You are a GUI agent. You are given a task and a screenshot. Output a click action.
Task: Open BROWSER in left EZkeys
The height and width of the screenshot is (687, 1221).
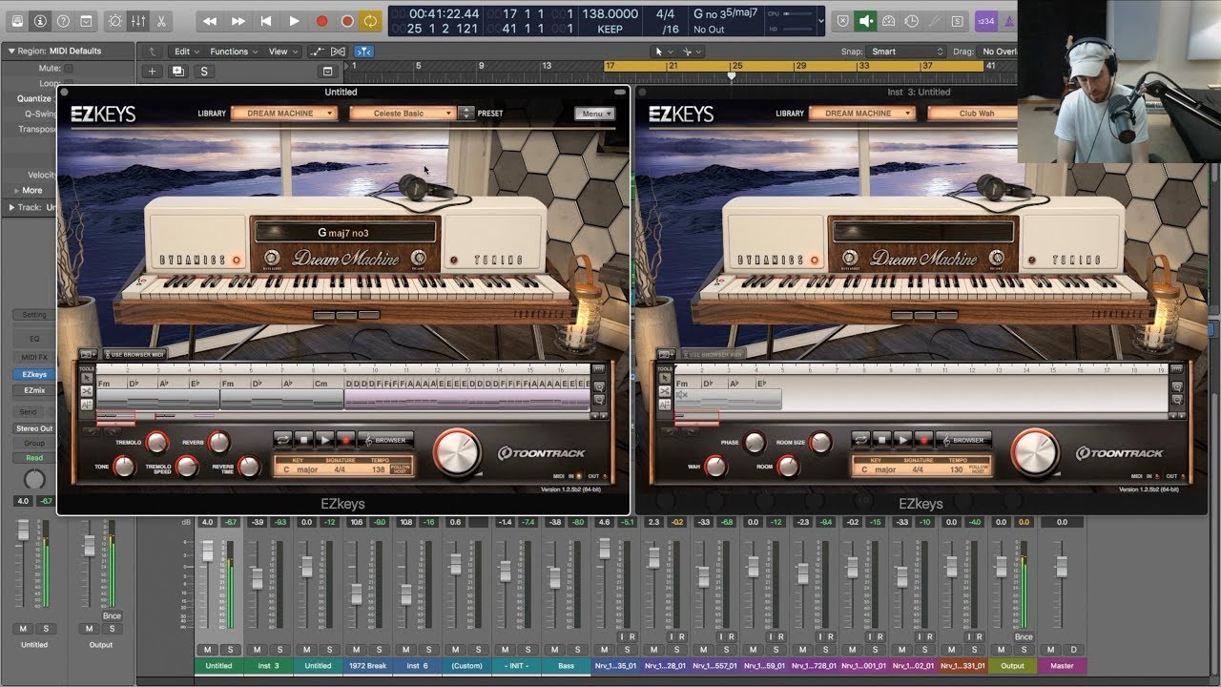click(x=386, y=440)
